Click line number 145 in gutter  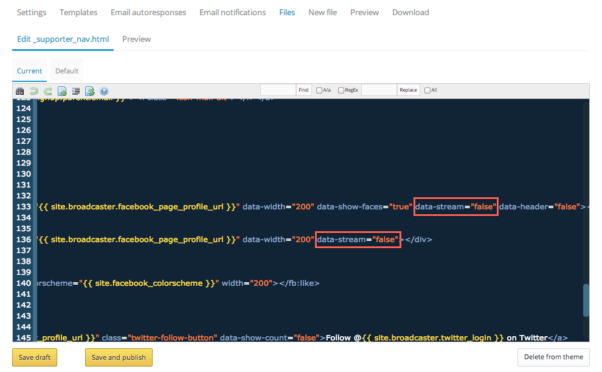pyautogui.click(x=24, y=338)
